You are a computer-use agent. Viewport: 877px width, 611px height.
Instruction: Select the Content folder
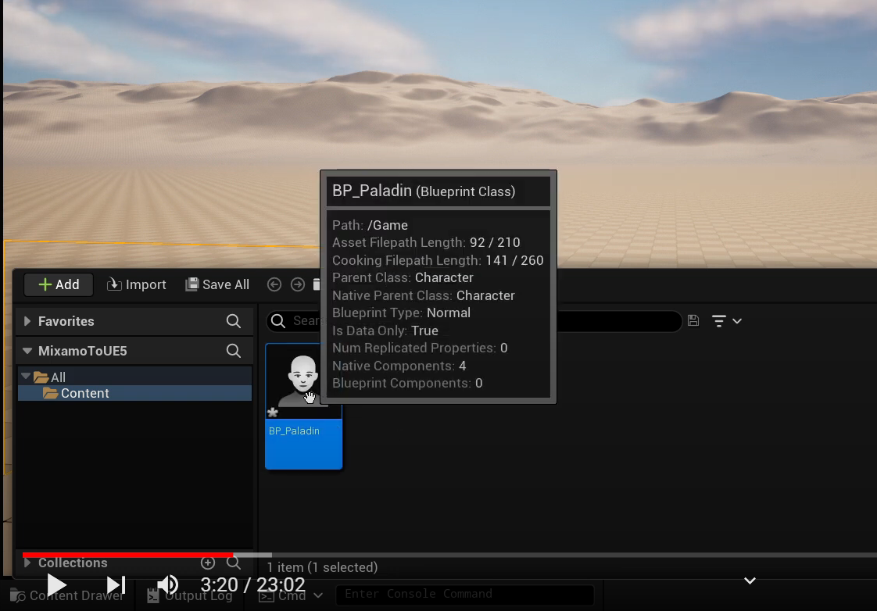[134, 393]
